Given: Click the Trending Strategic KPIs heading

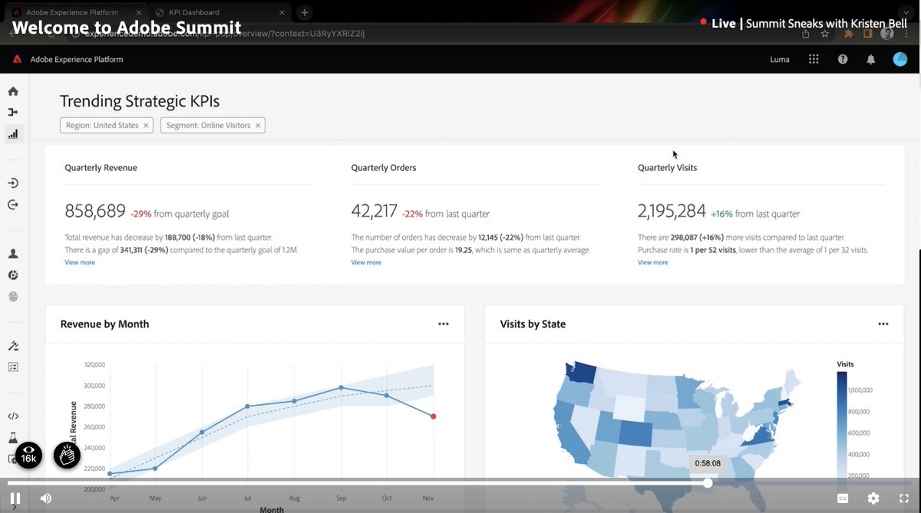Looking at the screenshot, I should point(140,101).
